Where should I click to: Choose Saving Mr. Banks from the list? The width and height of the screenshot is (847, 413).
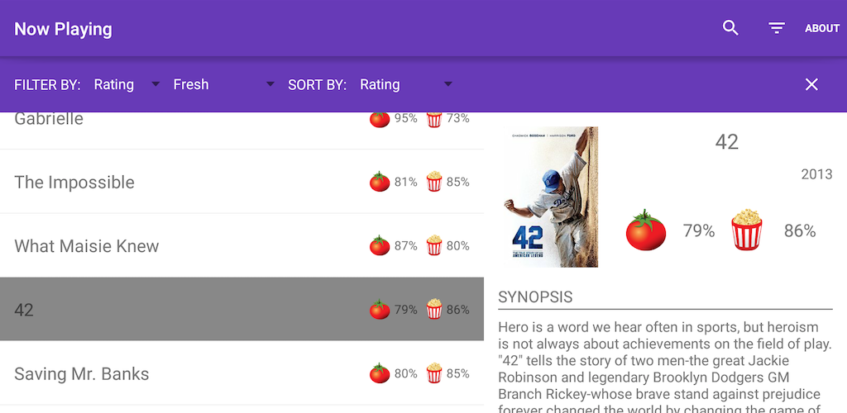pyautogui.click(x=82, y=373)
